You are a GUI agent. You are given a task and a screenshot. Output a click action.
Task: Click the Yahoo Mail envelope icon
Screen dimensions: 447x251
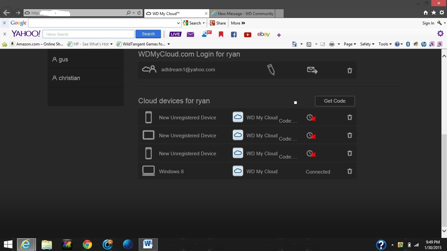[x=190, y=34]
